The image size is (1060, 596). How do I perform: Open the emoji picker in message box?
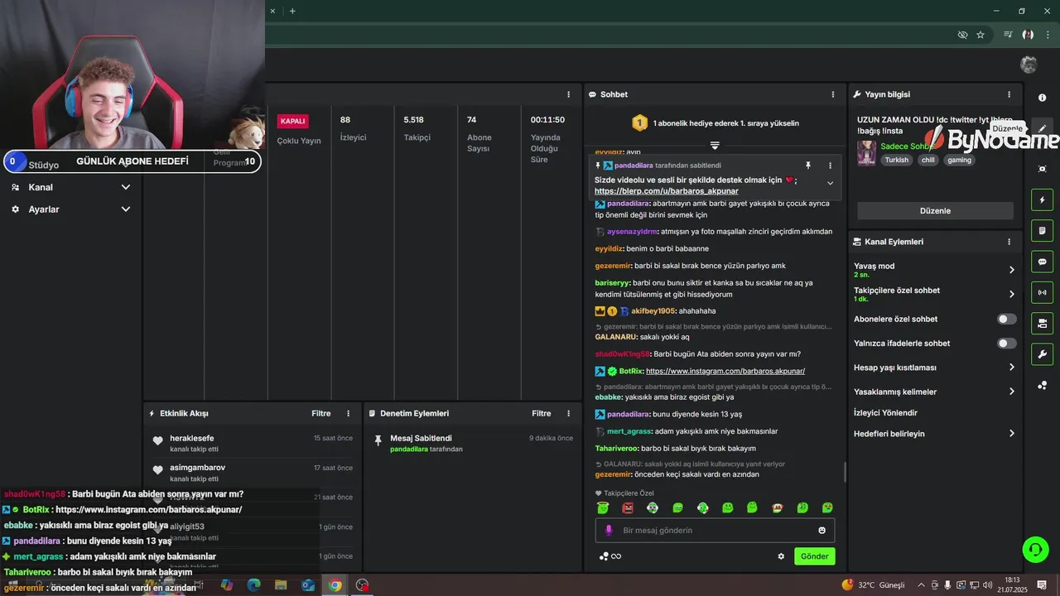coord(822,531)
